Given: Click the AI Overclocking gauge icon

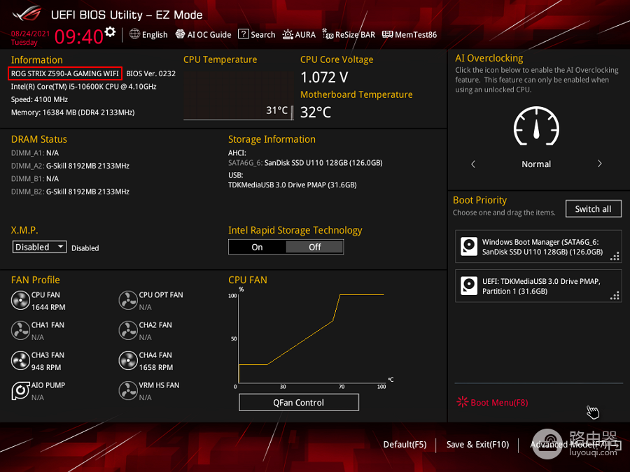Looking at the screenshot, I should (536, 126).
